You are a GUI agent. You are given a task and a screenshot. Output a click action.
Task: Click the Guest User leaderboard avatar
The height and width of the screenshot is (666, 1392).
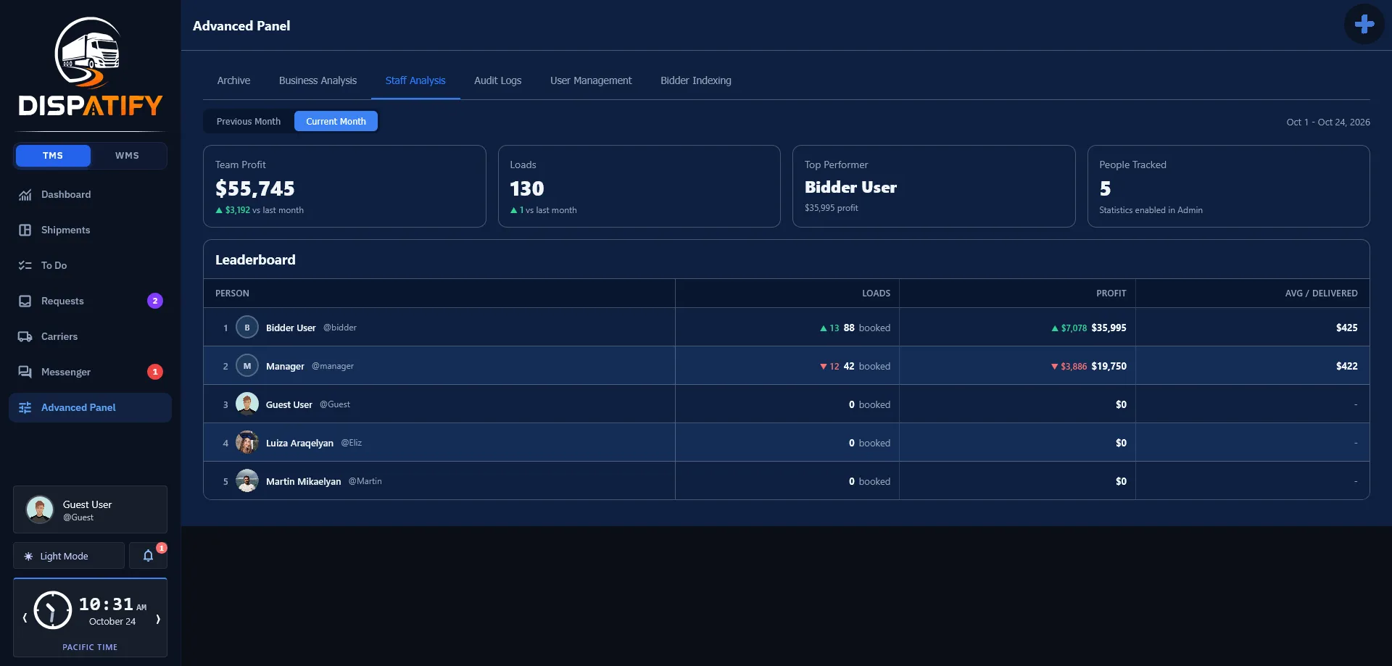point(247,404)
